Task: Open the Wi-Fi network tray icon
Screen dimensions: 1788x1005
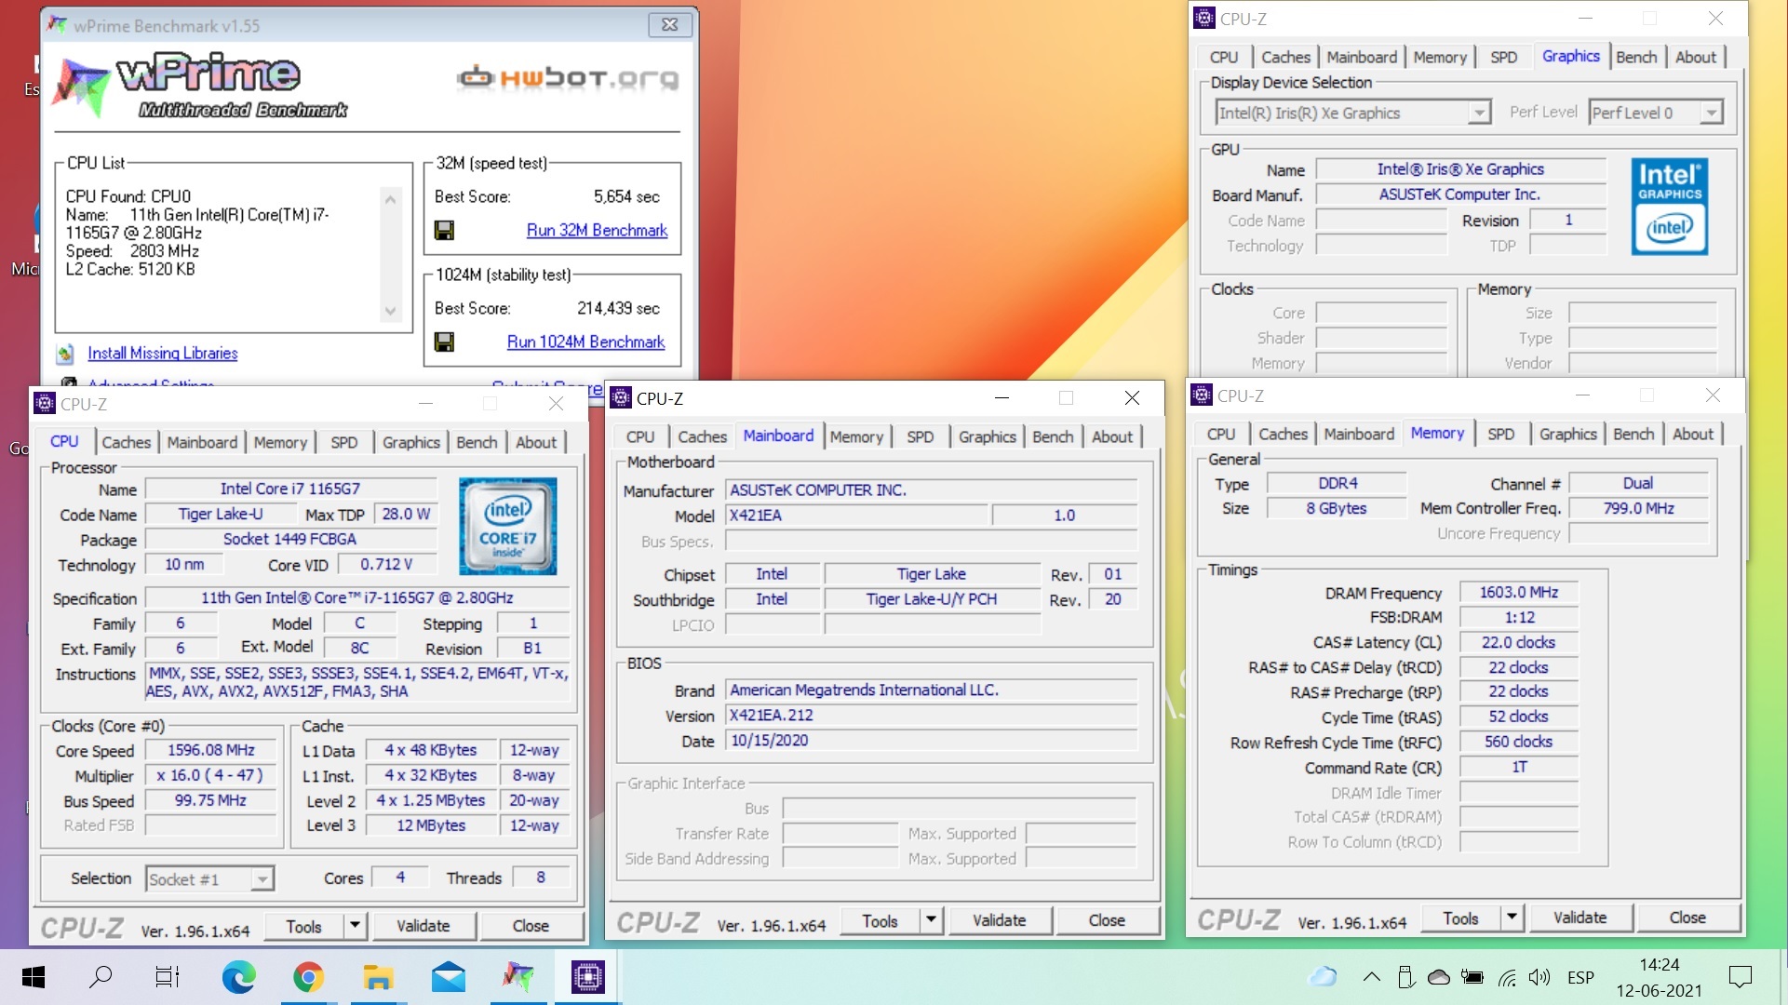Action: [1507, 977]
